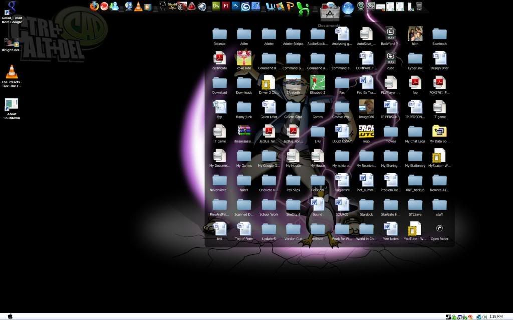
Task: Open the blah photo file
Action: pos(415,36)
